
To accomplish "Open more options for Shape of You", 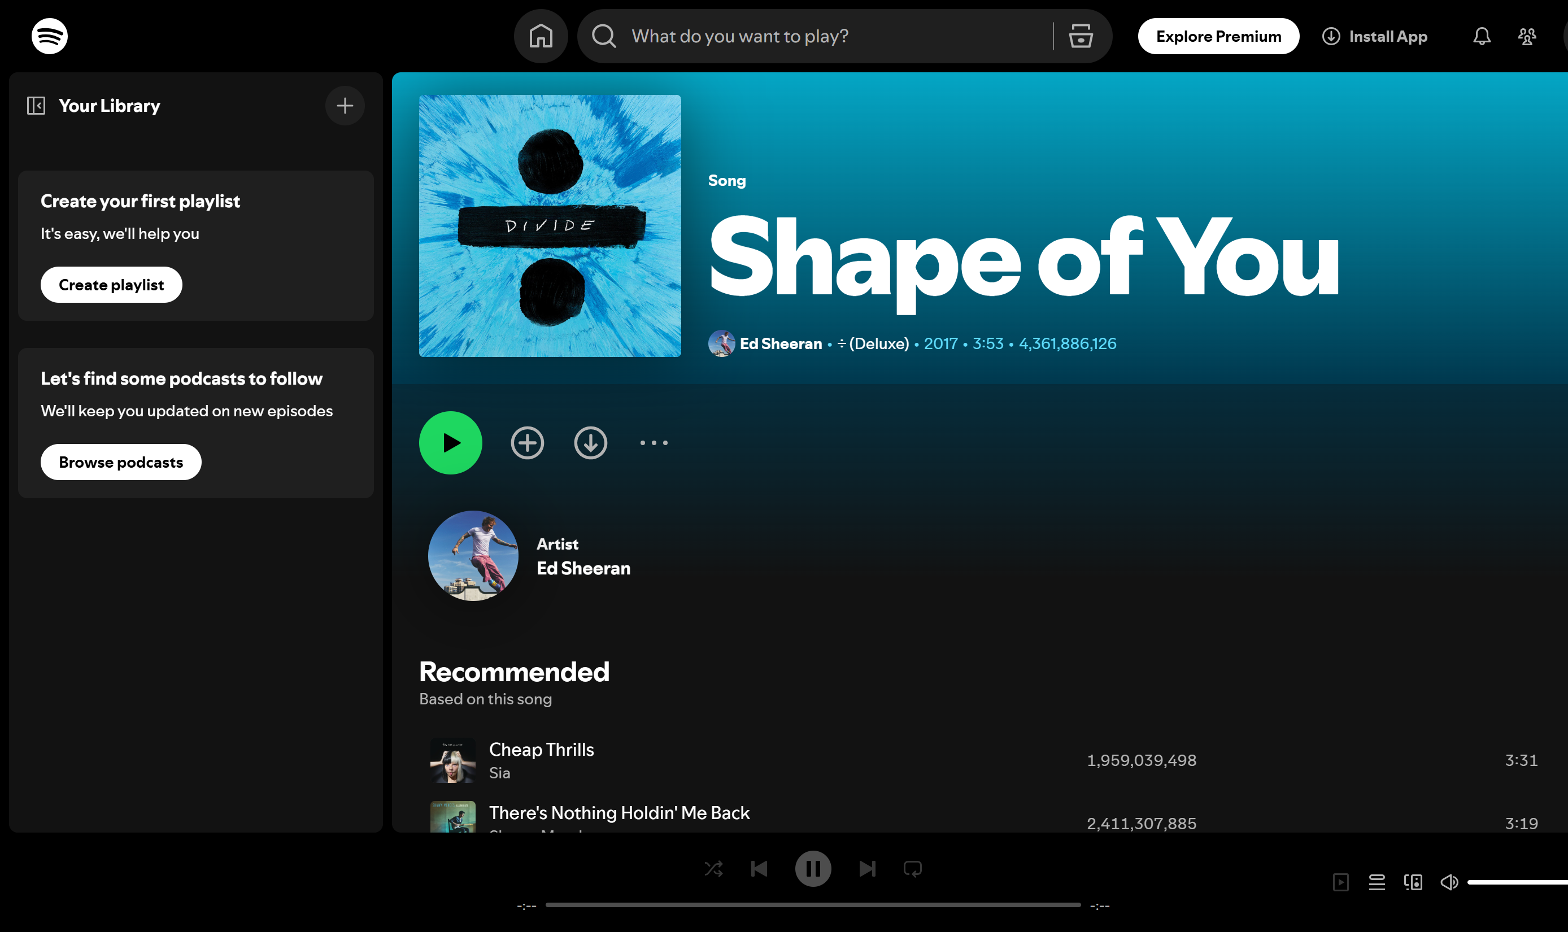I will pyautogui.click(x=653, y=442).
